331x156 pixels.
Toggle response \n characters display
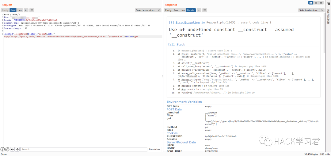pyautogui.click(x=199, y=10)
